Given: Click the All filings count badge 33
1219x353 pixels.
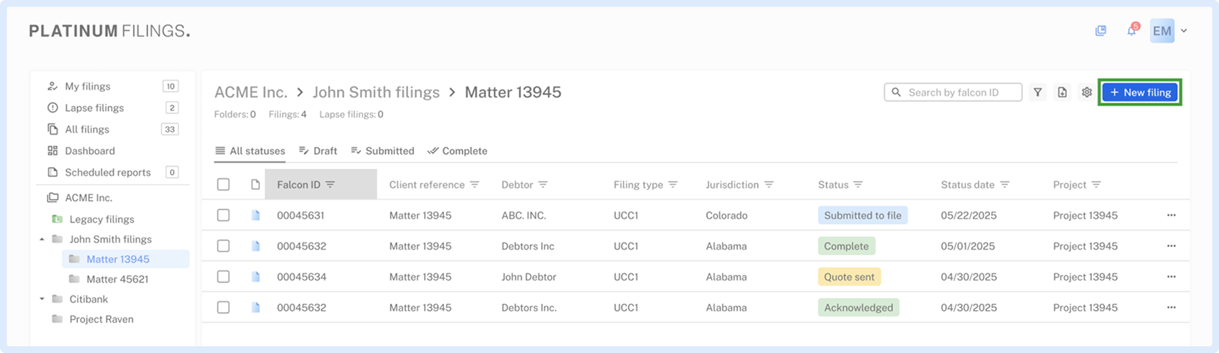Looking at the screenshot, I should 170,129.
